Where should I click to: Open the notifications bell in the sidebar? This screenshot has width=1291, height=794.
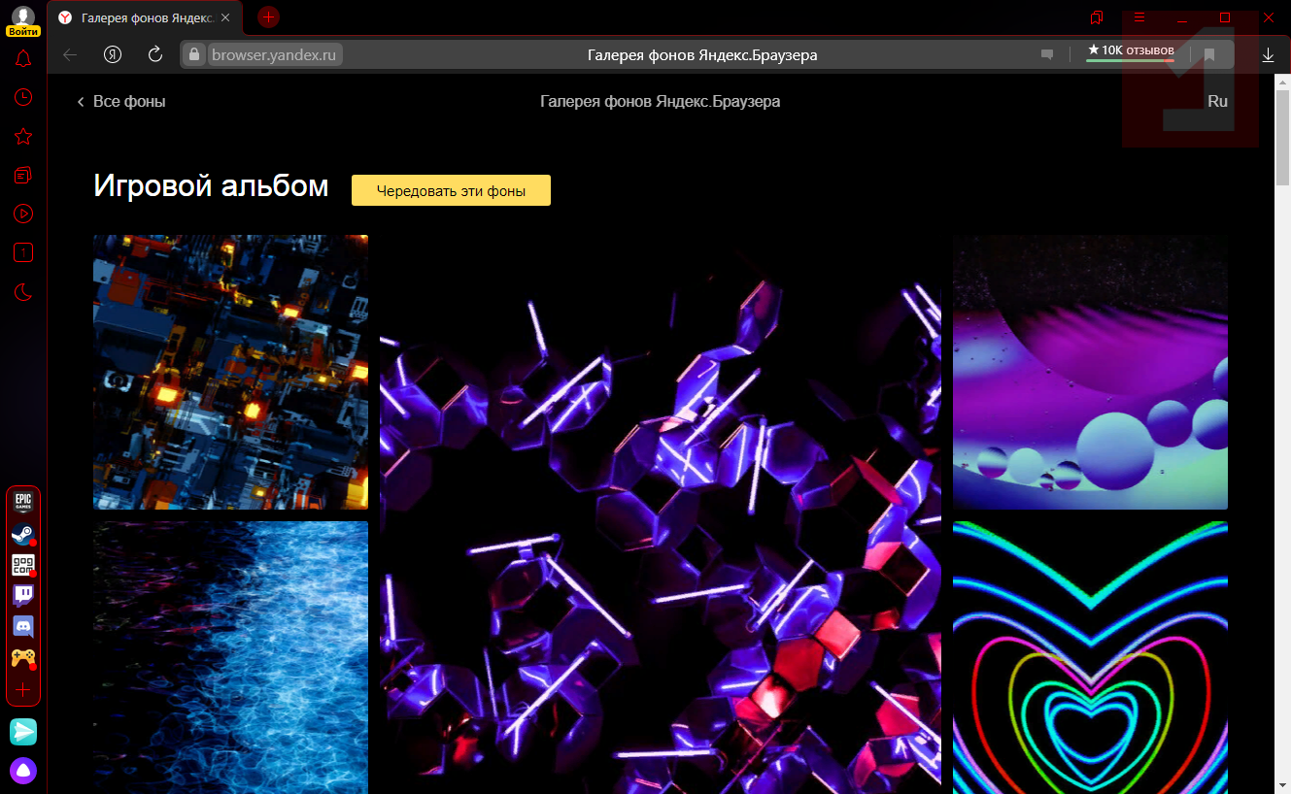point(23,59)
